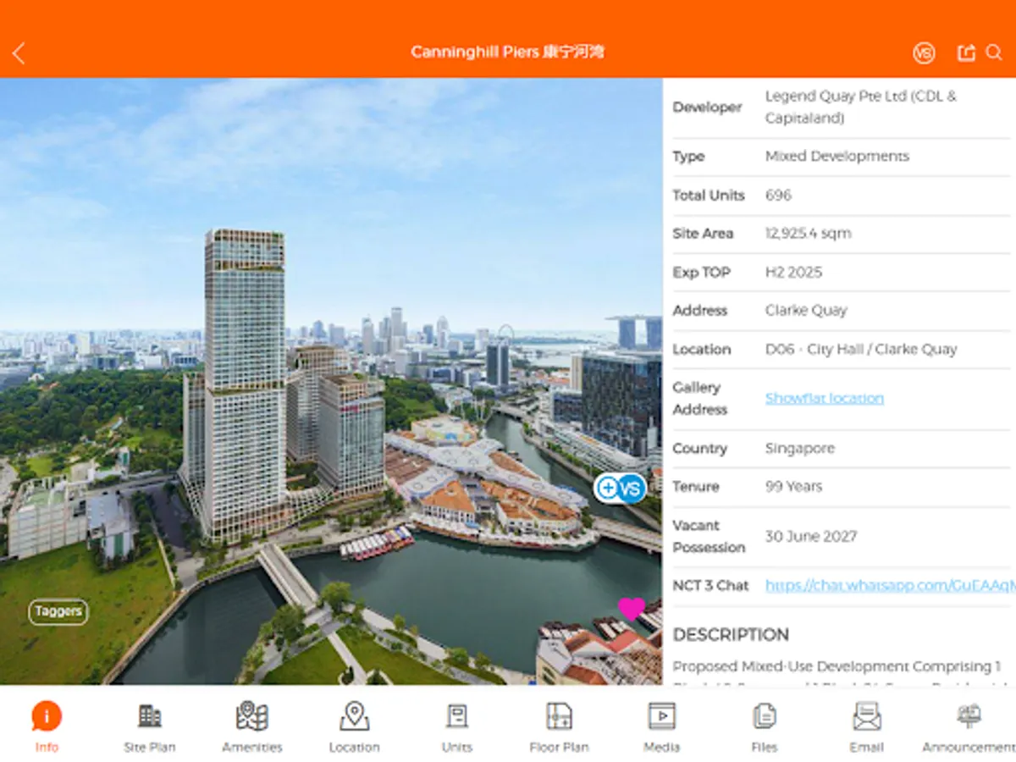
Task: Select Exp TOP value 'H2 2025'
Action: pos(793,273)
